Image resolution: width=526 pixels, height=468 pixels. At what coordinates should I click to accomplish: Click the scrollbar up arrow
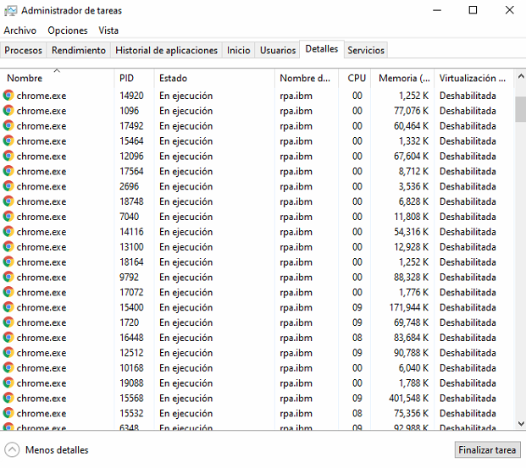click(x=521, y=76)
